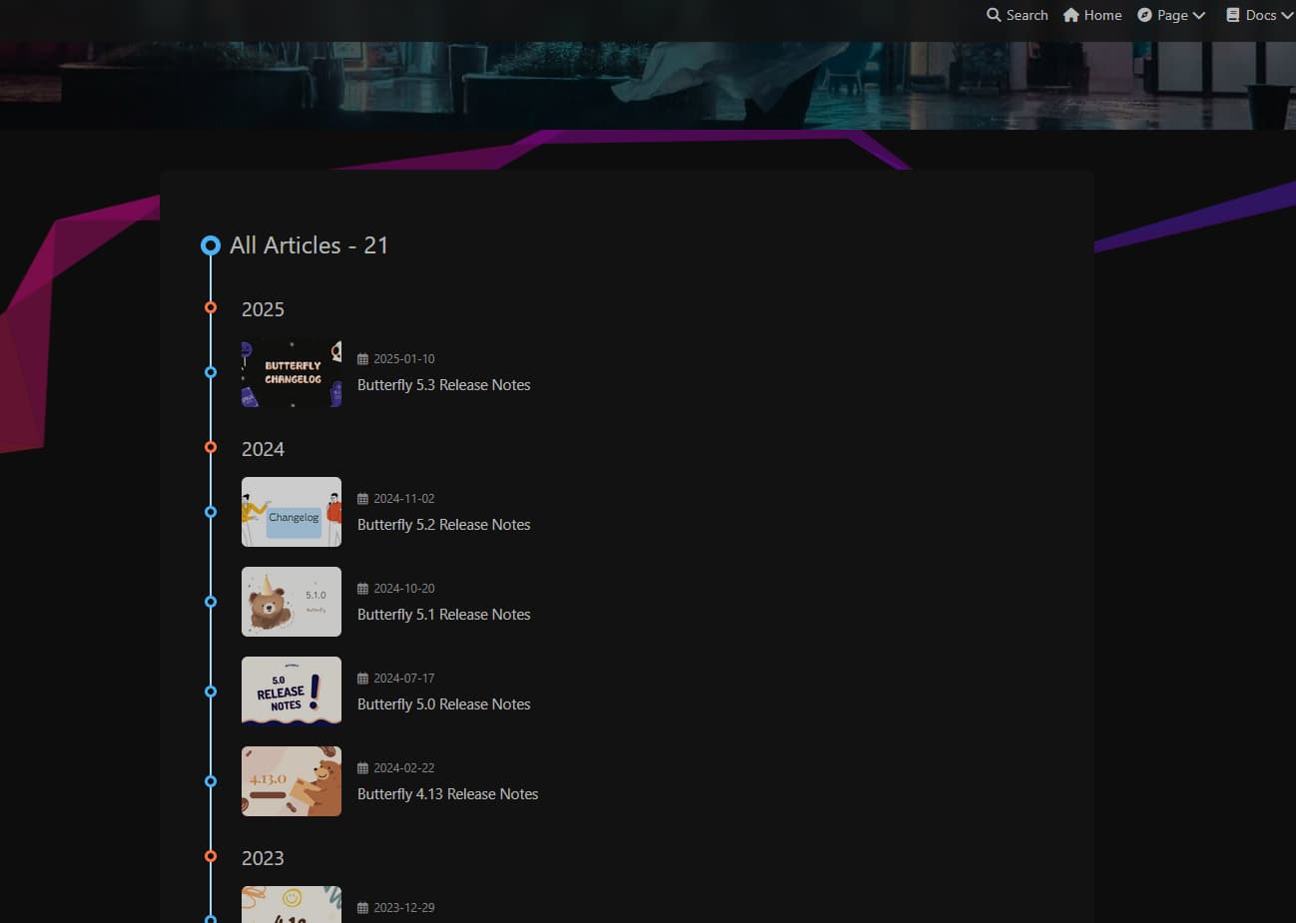Click the Page compass icon
Viewport: 1296px width, 923px height.
[x=1145, y=15]
